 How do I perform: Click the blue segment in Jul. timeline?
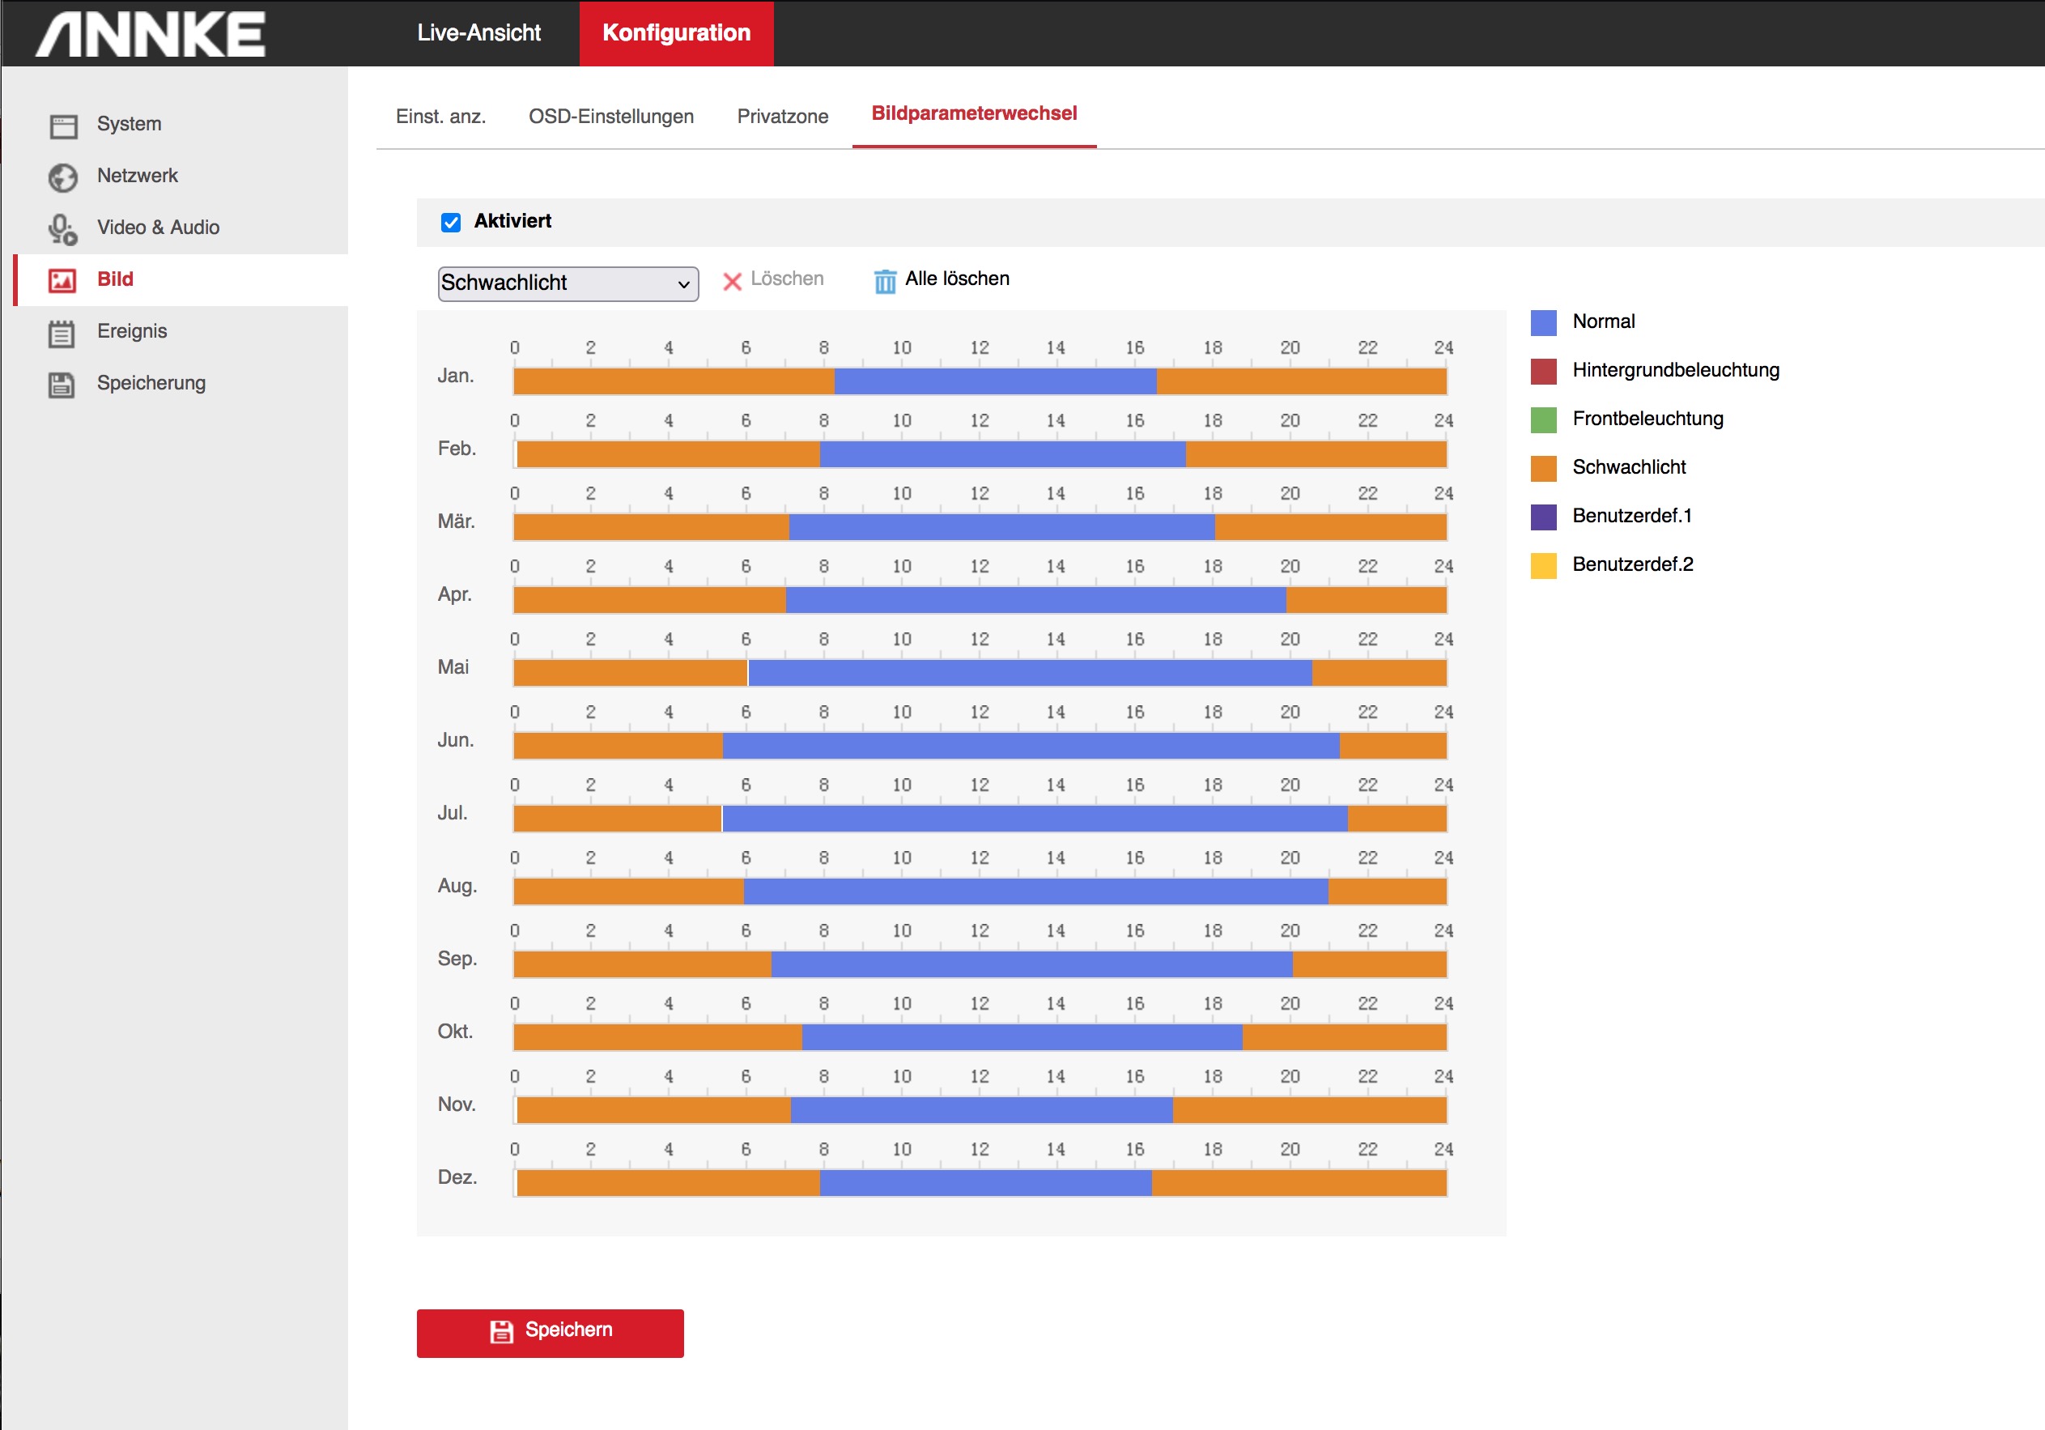1033,818
